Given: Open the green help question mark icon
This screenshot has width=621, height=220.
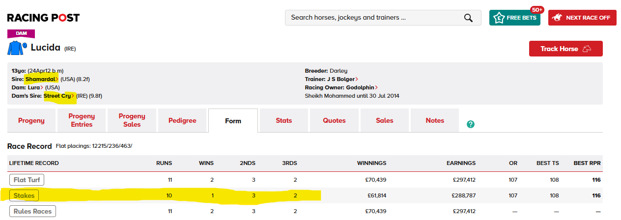Looking at the screenshot, I should tap(471, 124).
